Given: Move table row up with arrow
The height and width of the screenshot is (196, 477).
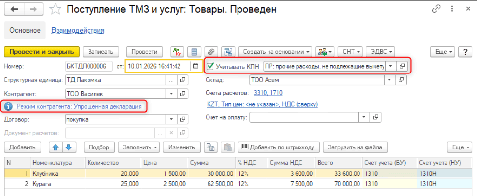Looking at the screenshot, I should pyautogui.click(x=56, y=147).
